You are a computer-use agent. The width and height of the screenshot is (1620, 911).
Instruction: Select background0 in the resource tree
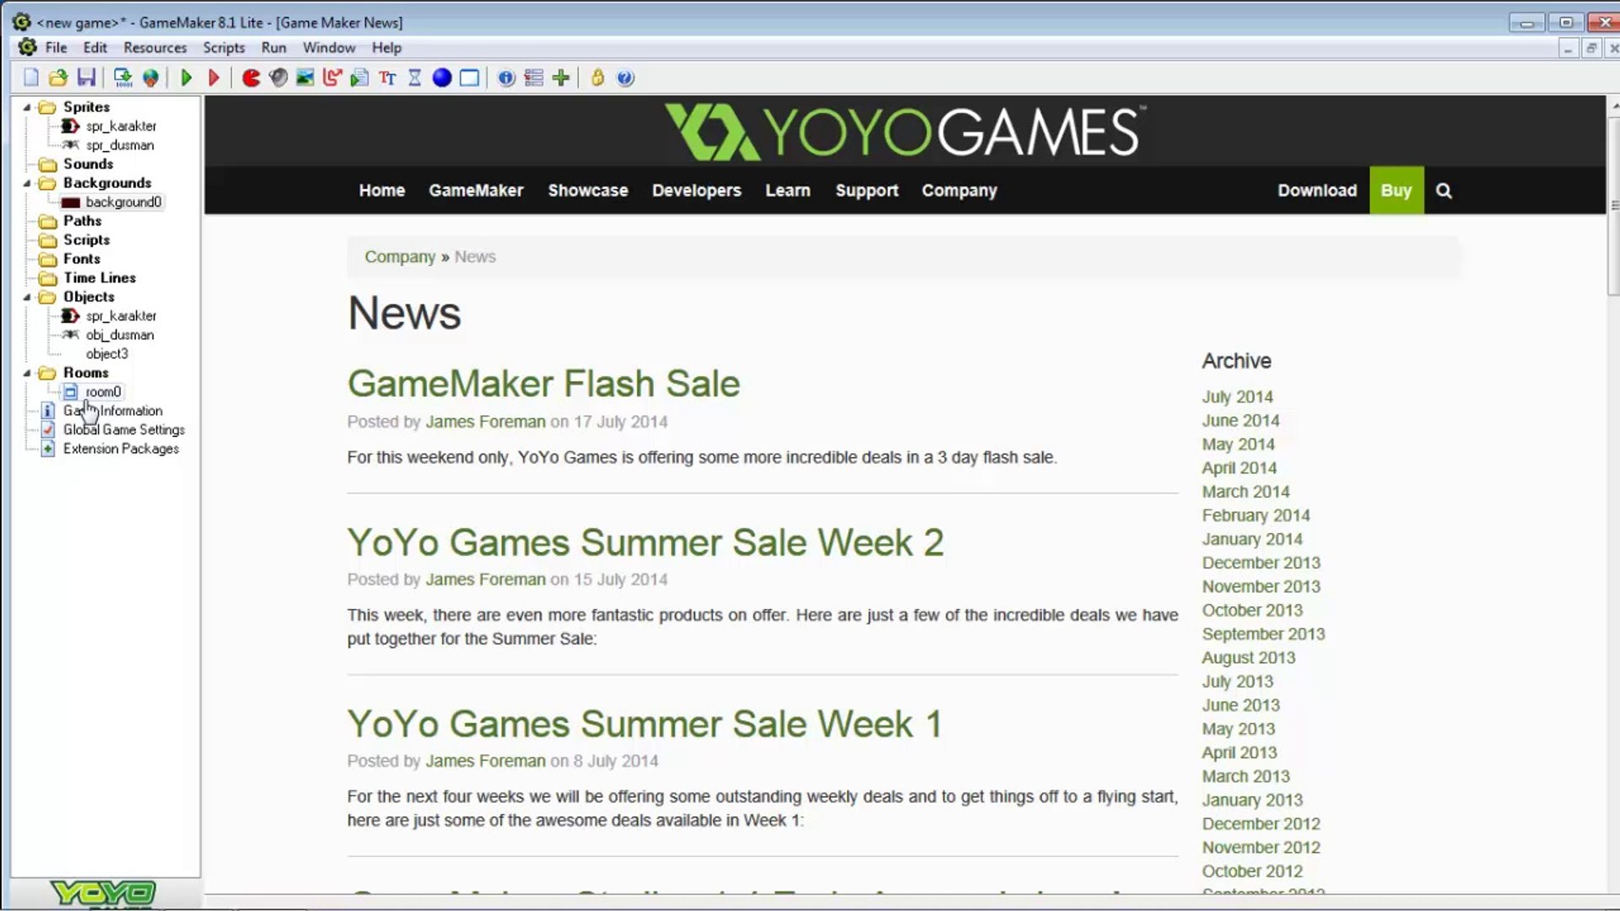pyautogui.click(x=123, y=202)
